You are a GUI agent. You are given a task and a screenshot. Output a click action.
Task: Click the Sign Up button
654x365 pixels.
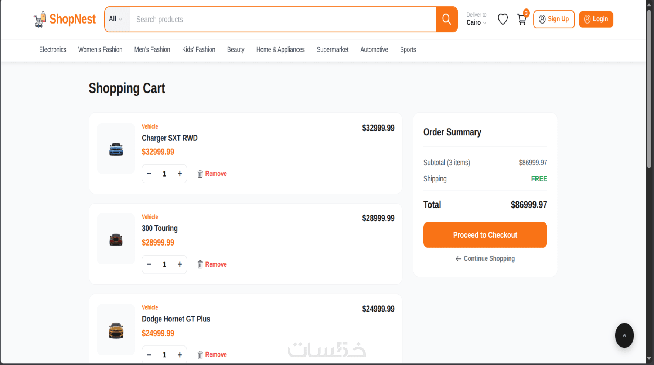click(554, 19)
